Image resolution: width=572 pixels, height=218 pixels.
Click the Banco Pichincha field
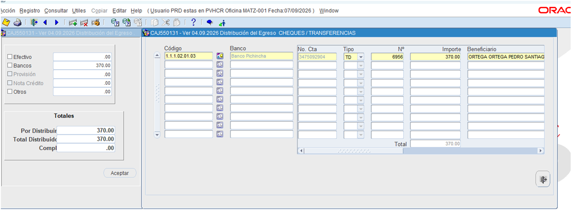tap(261, 56)
